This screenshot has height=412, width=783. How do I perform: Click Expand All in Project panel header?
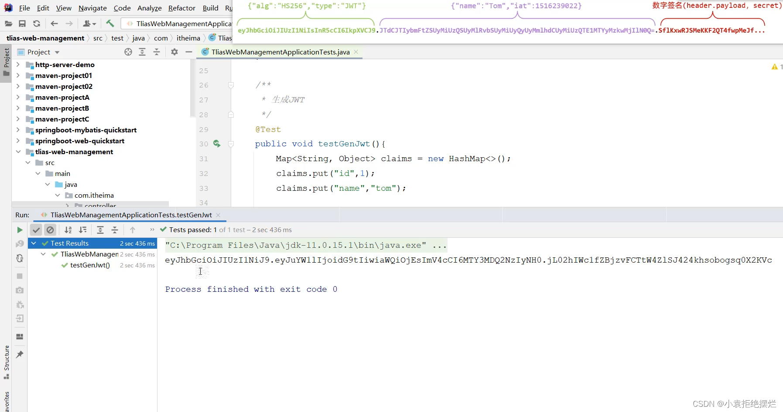click(142, 52)
